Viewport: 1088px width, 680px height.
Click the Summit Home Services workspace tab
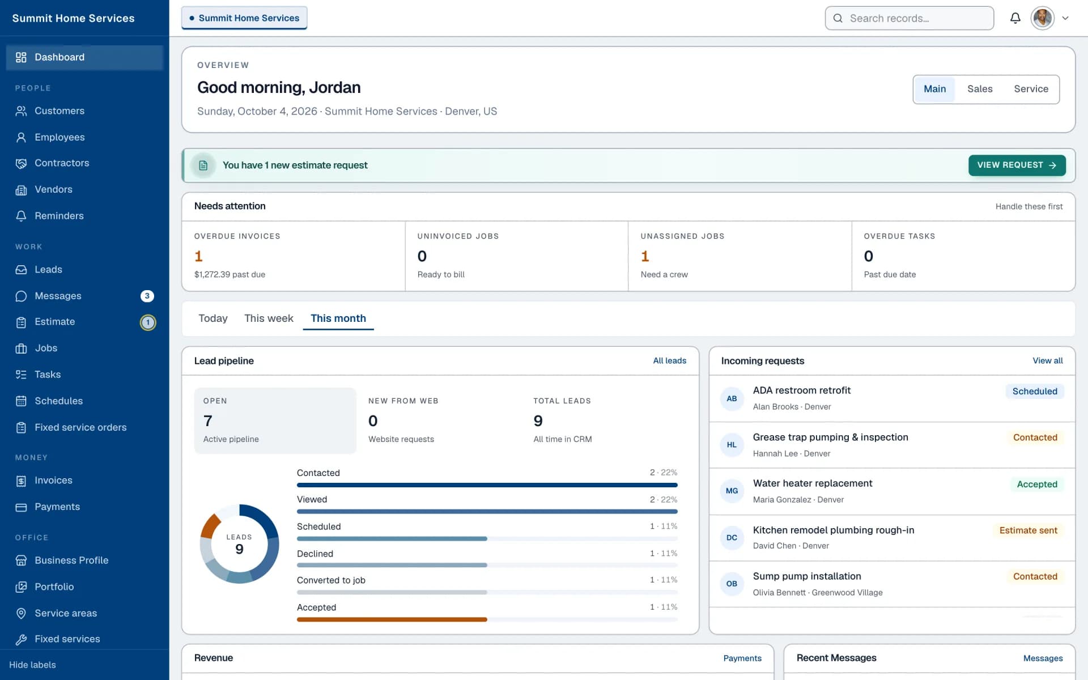(244, 18)
